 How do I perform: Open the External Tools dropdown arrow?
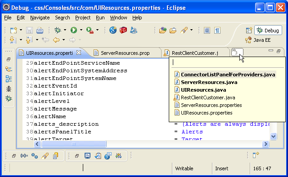click(x=97, y=30)
